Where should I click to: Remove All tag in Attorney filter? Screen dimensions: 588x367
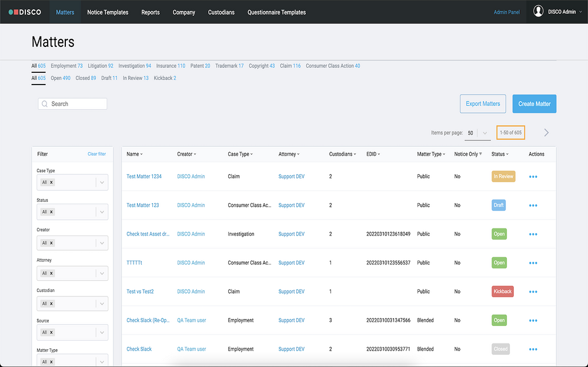point(51,274)
